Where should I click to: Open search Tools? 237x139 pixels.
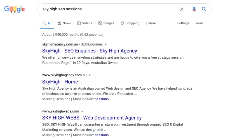tap(199, 23)
